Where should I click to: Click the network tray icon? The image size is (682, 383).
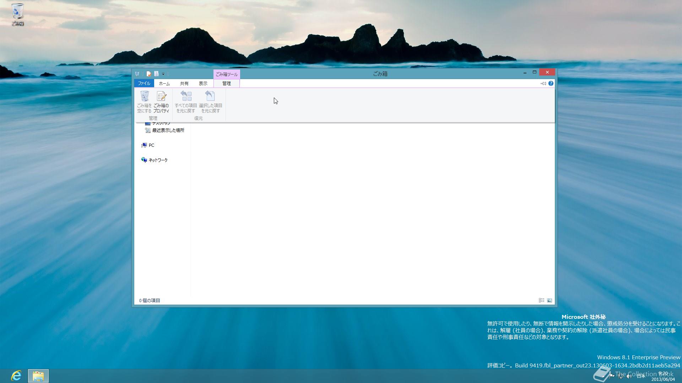pos(620,376)
